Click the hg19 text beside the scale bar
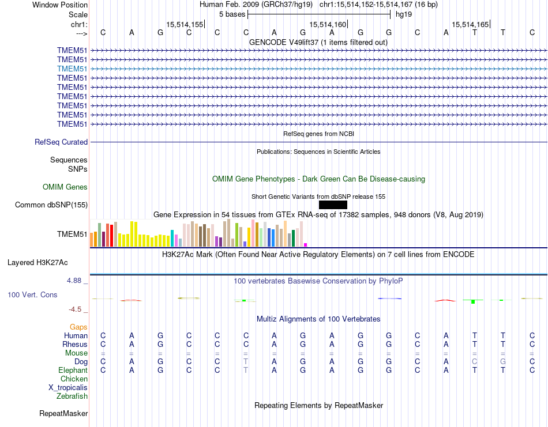 [404, 14]
